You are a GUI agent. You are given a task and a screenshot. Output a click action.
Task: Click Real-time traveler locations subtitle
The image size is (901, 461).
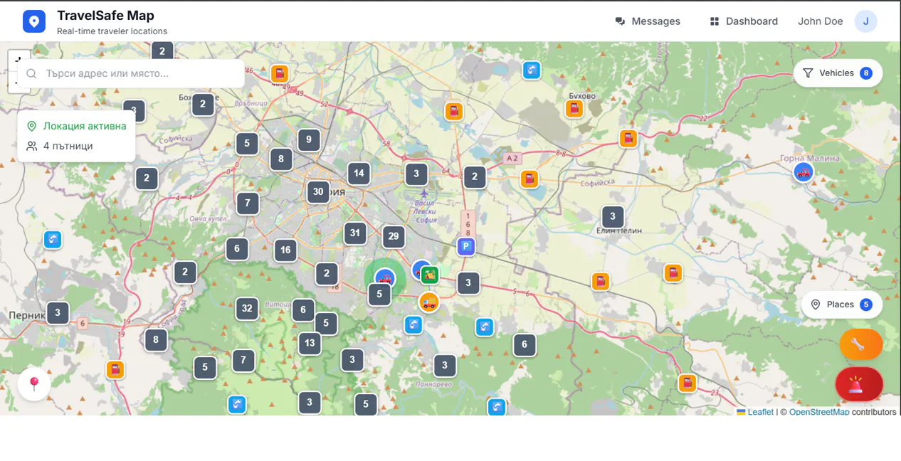[x=112, y=31]
